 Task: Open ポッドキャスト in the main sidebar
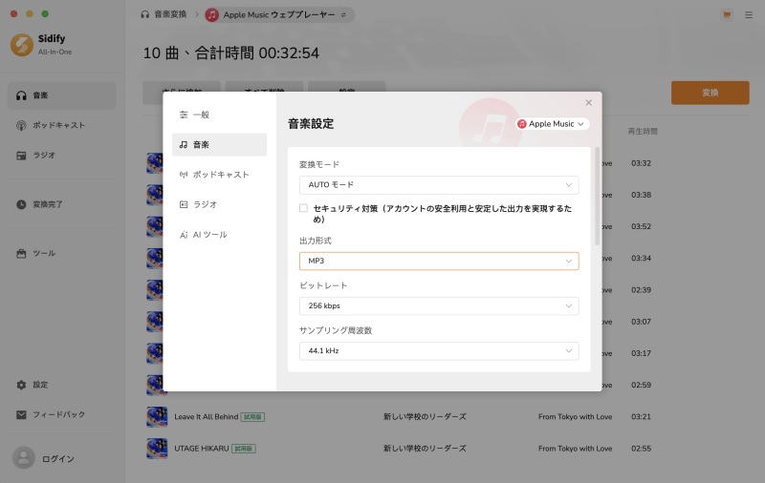click(61, 125)
